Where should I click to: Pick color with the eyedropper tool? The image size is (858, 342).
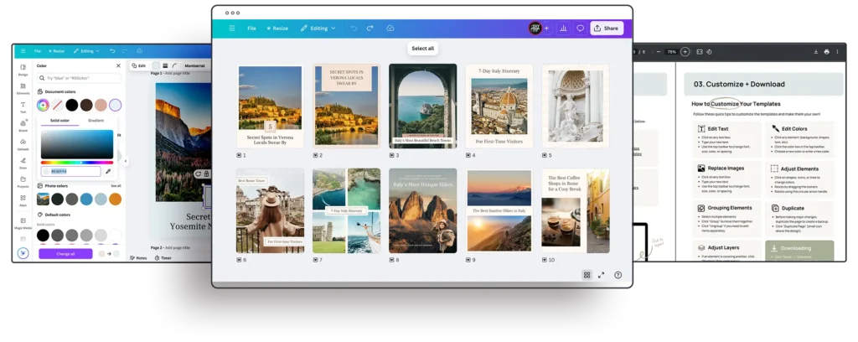pos(108,171)
